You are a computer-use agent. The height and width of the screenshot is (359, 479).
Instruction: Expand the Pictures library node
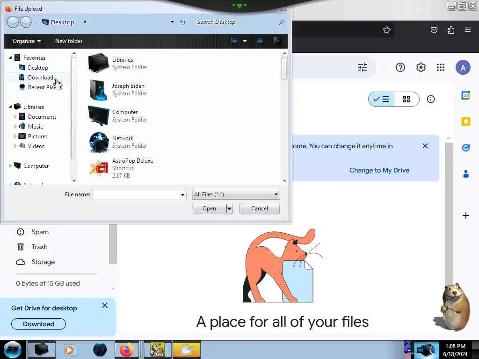[15, 136]
